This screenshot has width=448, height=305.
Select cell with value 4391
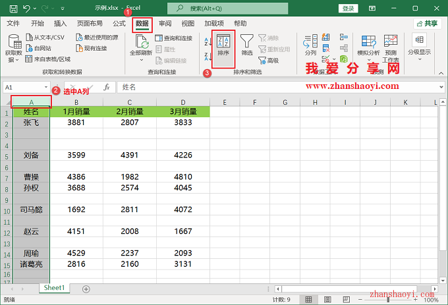[130, 155]
